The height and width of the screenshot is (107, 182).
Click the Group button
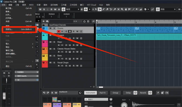(x=115, y=93)
